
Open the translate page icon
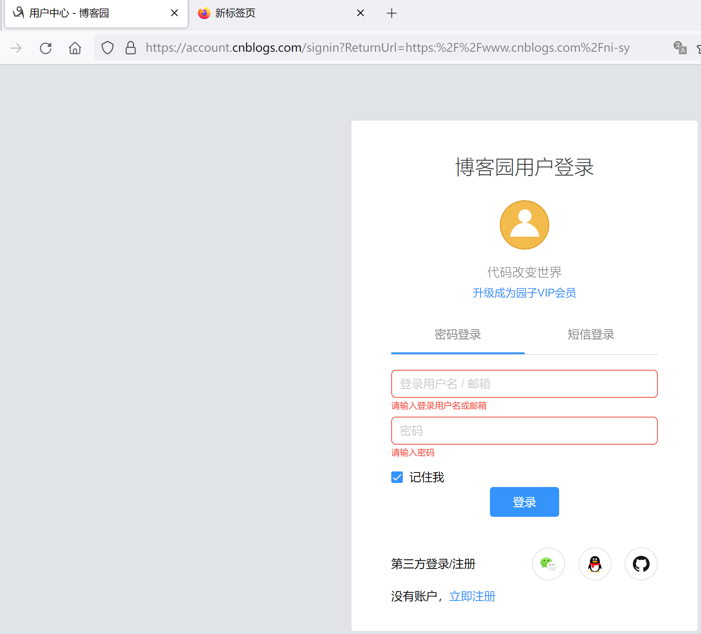[x=680, y=48]
